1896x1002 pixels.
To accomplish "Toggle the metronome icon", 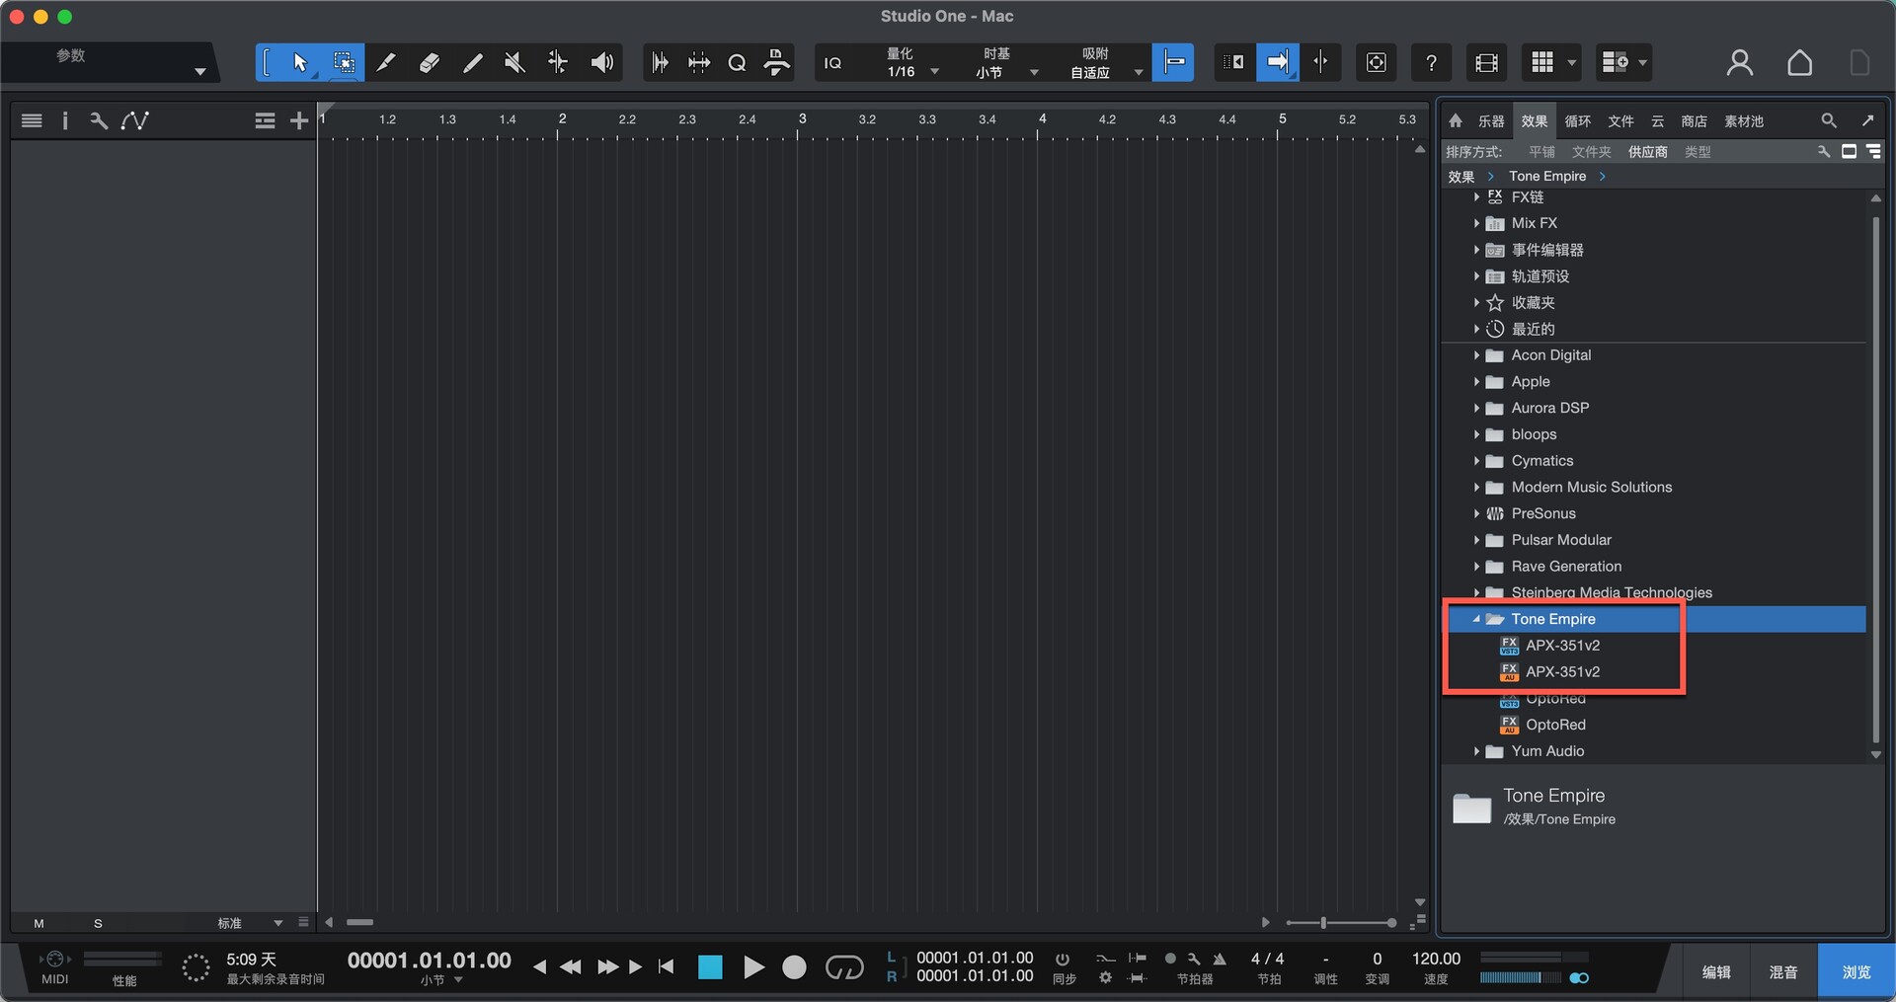I will 1220,959.
